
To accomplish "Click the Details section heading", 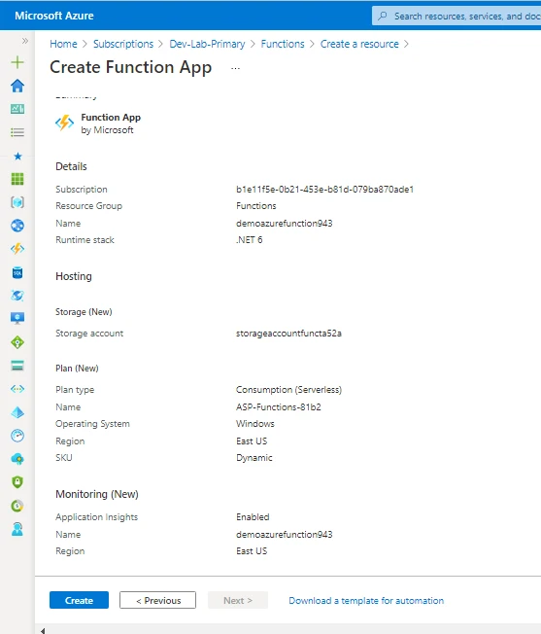I will pos(71,166).
